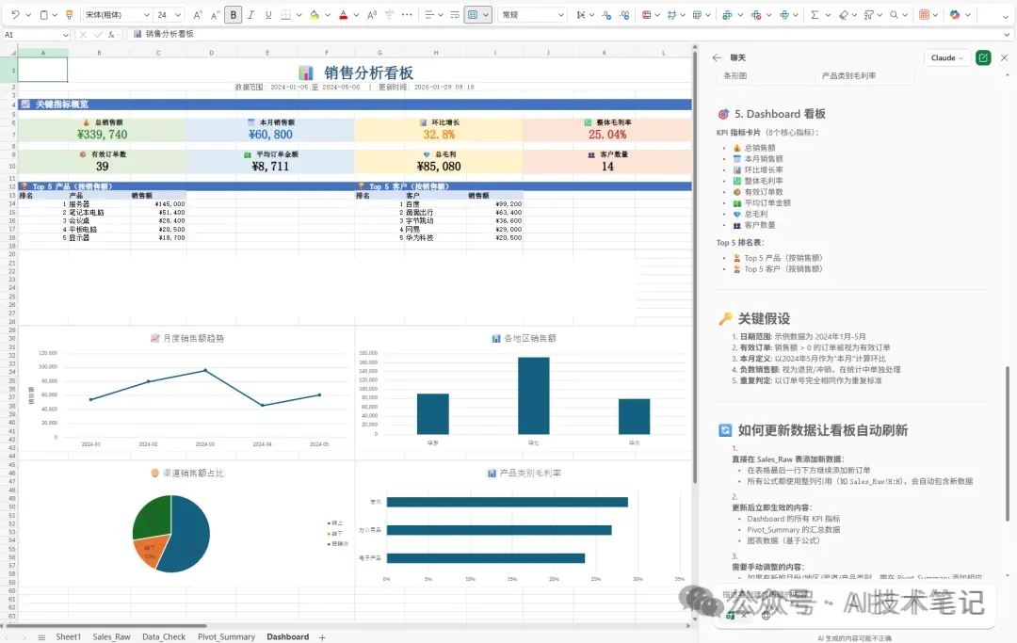
Task: Toggle Underline formatting
Action: 267,14
